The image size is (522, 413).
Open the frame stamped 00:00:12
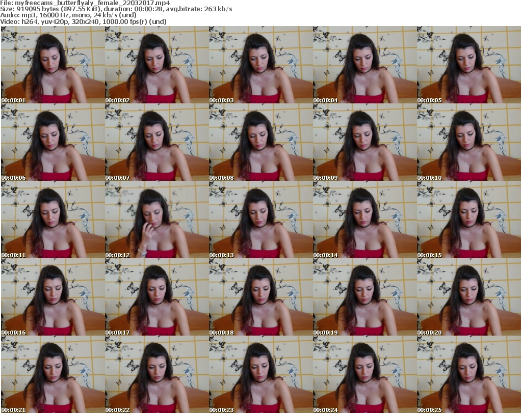[x=157, y=220]
